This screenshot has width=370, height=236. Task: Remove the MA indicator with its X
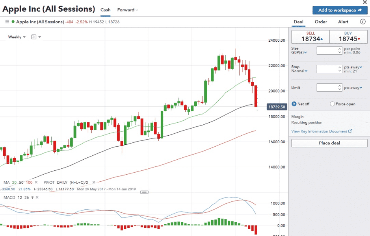tap(36, 182)
